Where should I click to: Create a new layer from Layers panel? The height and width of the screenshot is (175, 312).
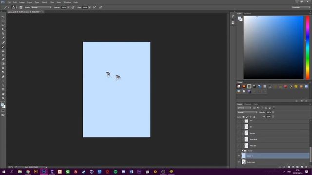pos(302,167)
